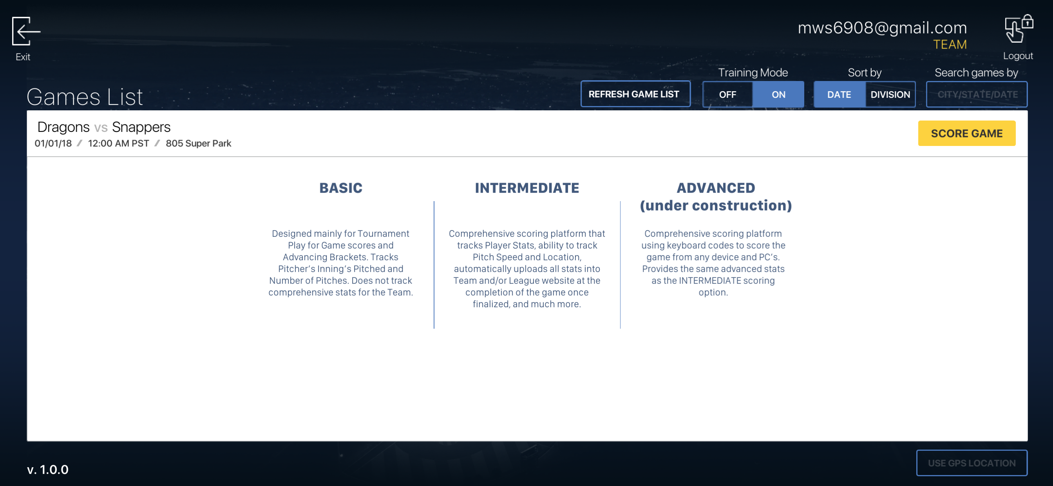Sort games by DATE
Viewport: 1053px width, 486px height.
coord(839,94)
